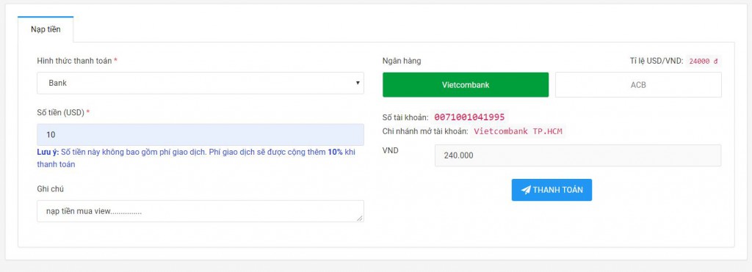
Task: Click the Tỉ lệ USD/VND label
Action: coord(657,61)
